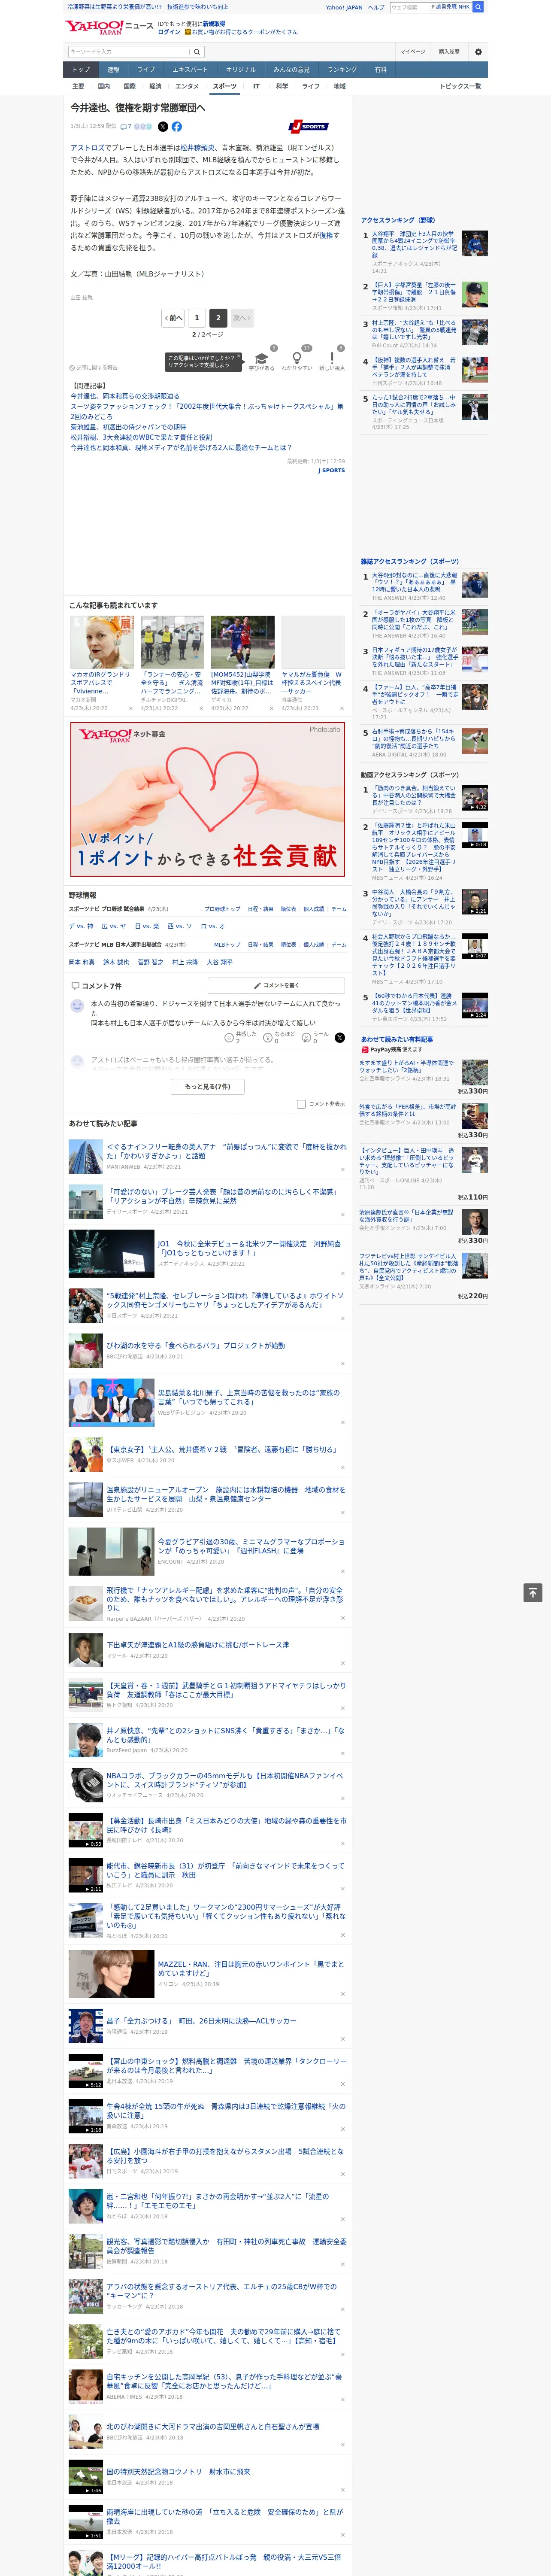551x2576 pixels.
Task: Switch to the 経済 category tab
Action: pos(155,86)
